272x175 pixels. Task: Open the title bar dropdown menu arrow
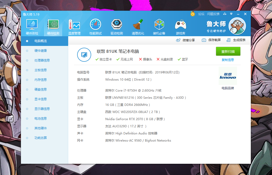[x=231, y=14]
